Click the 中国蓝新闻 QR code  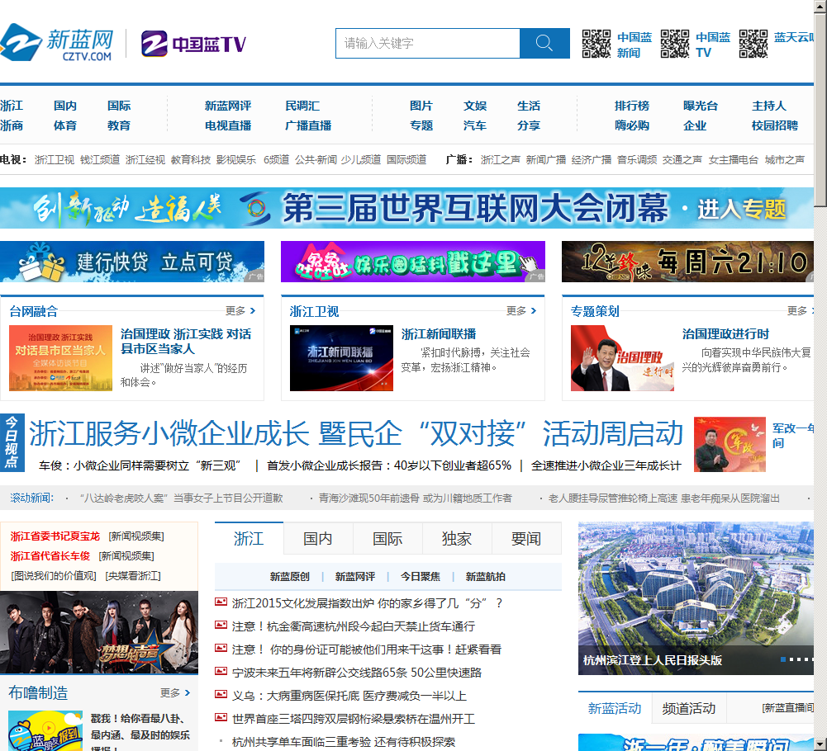pos(596,44)
